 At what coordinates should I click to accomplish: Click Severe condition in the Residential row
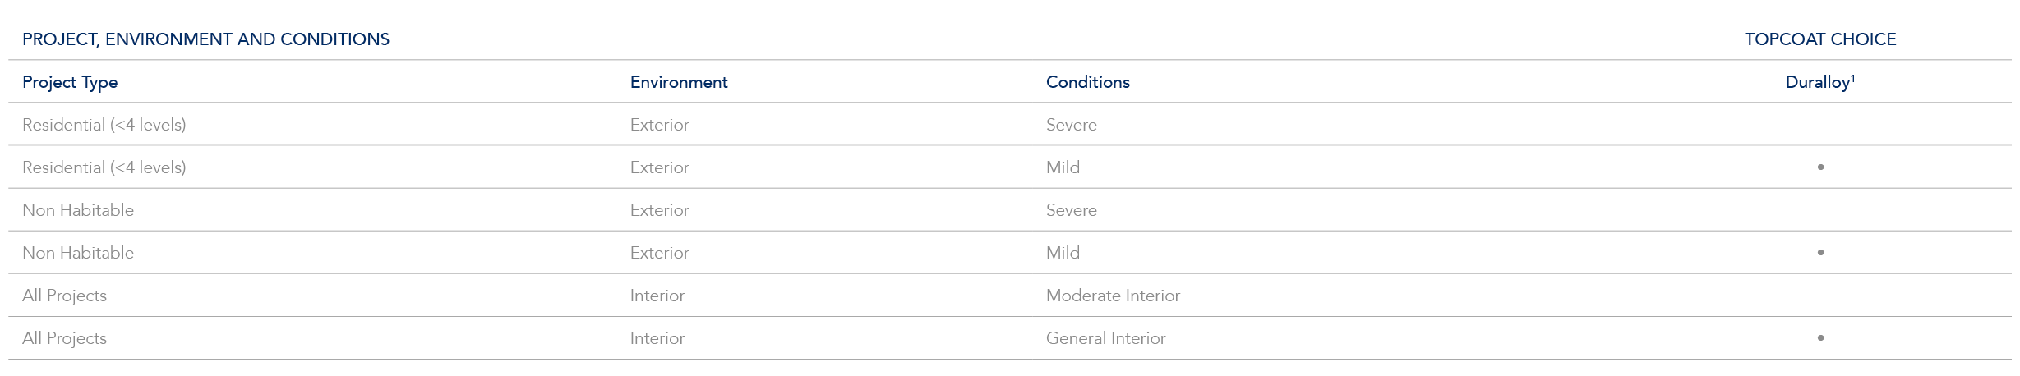coord(1071,125)
